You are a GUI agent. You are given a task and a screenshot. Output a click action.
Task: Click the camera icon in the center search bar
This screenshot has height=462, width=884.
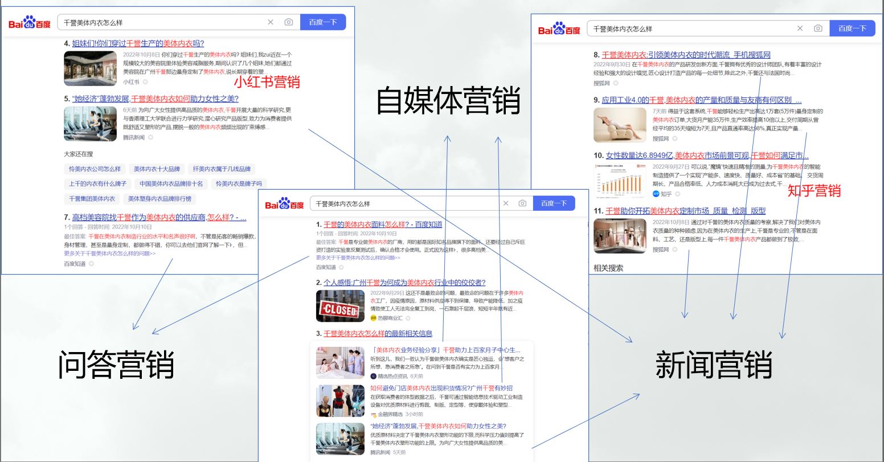[522, 203]
